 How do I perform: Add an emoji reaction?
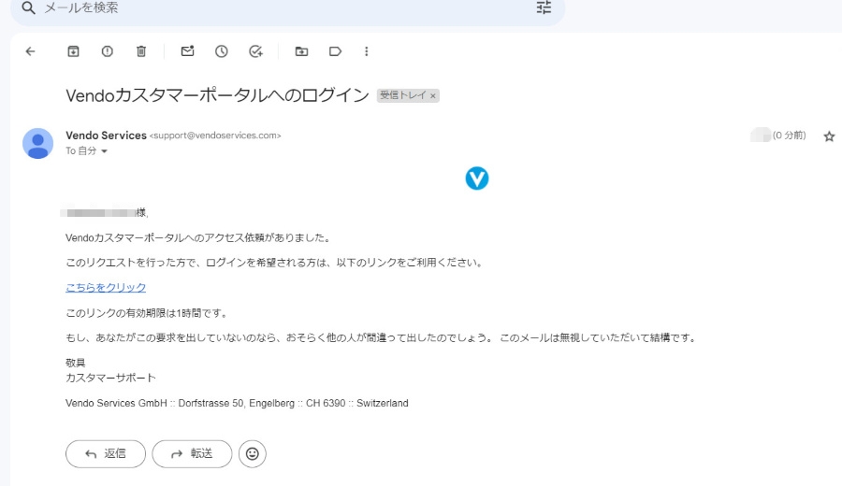point(253,454)
